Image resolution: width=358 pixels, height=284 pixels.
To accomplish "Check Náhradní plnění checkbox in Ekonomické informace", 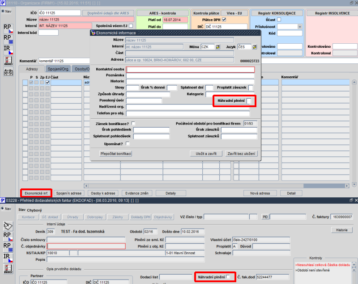I will [x=249, y=100].
